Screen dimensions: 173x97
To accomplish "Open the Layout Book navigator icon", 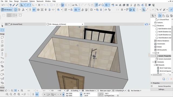I will pyautogui.click(x=168, y=16).
